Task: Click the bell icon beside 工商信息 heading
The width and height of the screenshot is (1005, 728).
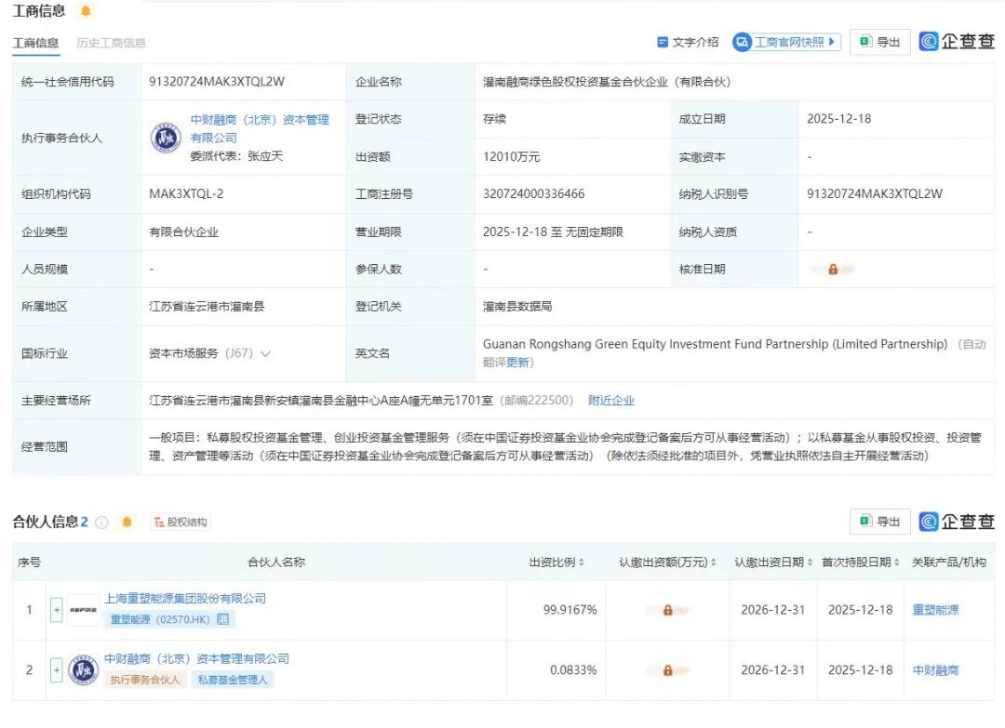Action: coord(86,11)
